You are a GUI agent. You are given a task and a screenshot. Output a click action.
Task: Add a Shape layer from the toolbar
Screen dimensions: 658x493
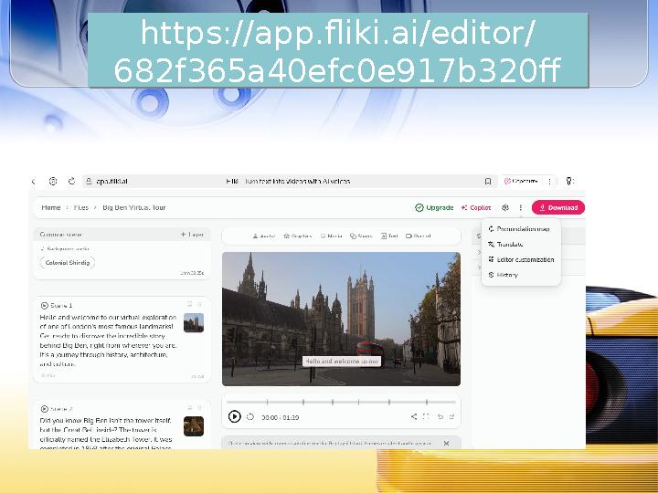coord(361,236)
